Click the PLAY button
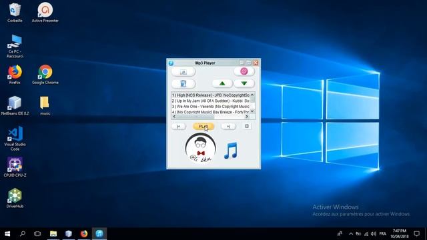 click(x=203, y=126)
